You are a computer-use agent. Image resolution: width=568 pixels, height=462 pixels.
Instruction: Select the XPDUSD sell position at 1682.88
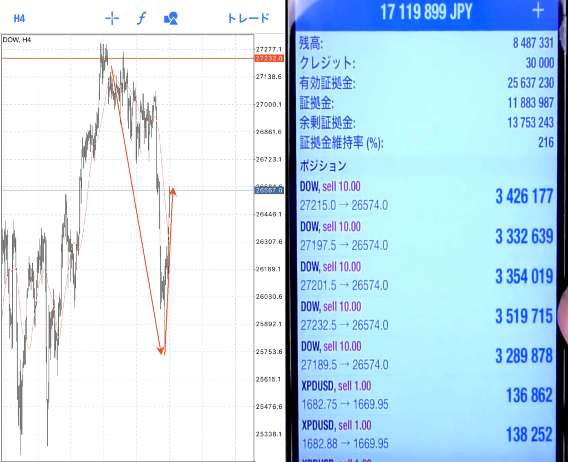coord(426,435)
